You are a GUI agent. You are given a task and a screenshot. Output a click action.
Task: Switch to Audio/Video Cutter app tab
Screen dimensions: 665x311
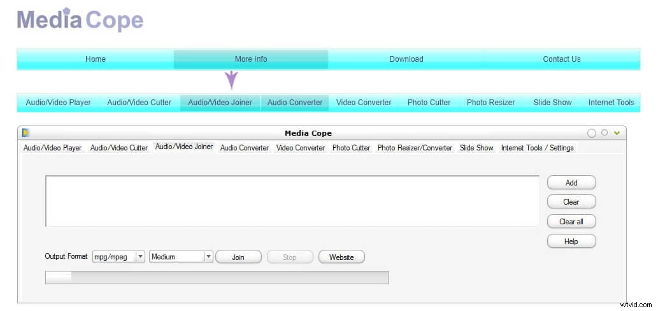(x=119, y=148)
